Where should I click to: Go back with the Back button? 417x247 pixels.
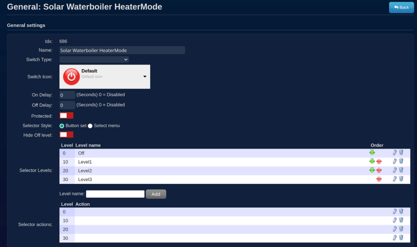[401, 7]
